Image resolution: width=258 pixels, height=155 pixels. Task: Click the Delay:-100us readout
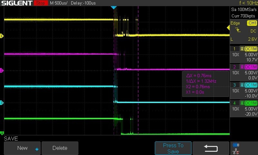[83, 3]
